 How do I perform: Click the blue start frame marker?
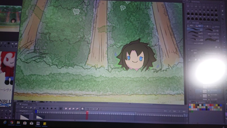point(36,112)
